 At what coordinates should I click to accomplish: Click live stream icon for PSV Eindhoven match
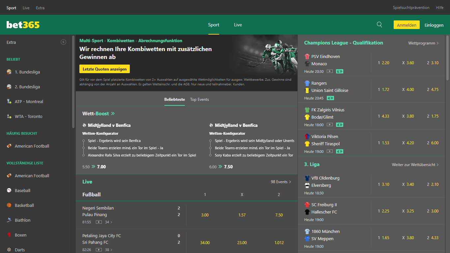click(x=330, y=71)
